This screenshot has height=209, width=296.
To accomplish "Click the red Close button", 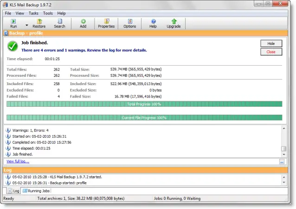I will [271, 52].
